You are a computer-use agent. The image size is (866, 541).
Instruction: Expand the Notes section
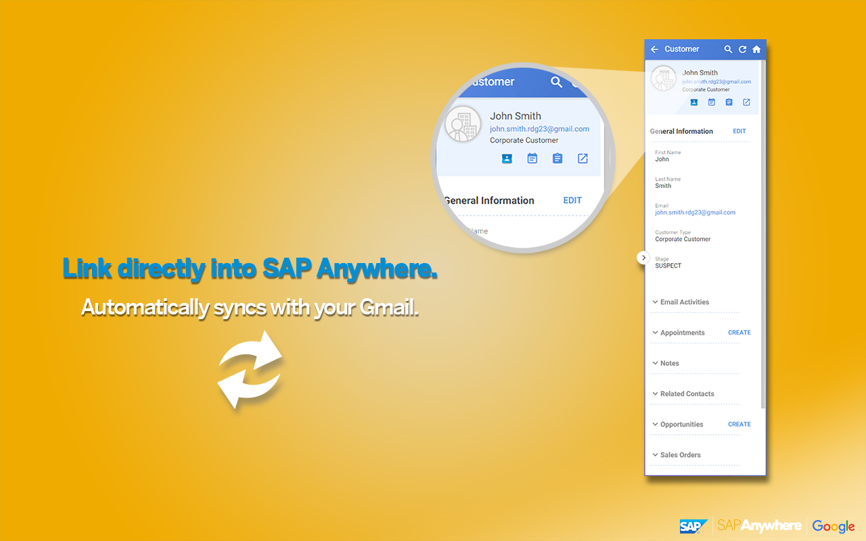click(x=666, y=363)
